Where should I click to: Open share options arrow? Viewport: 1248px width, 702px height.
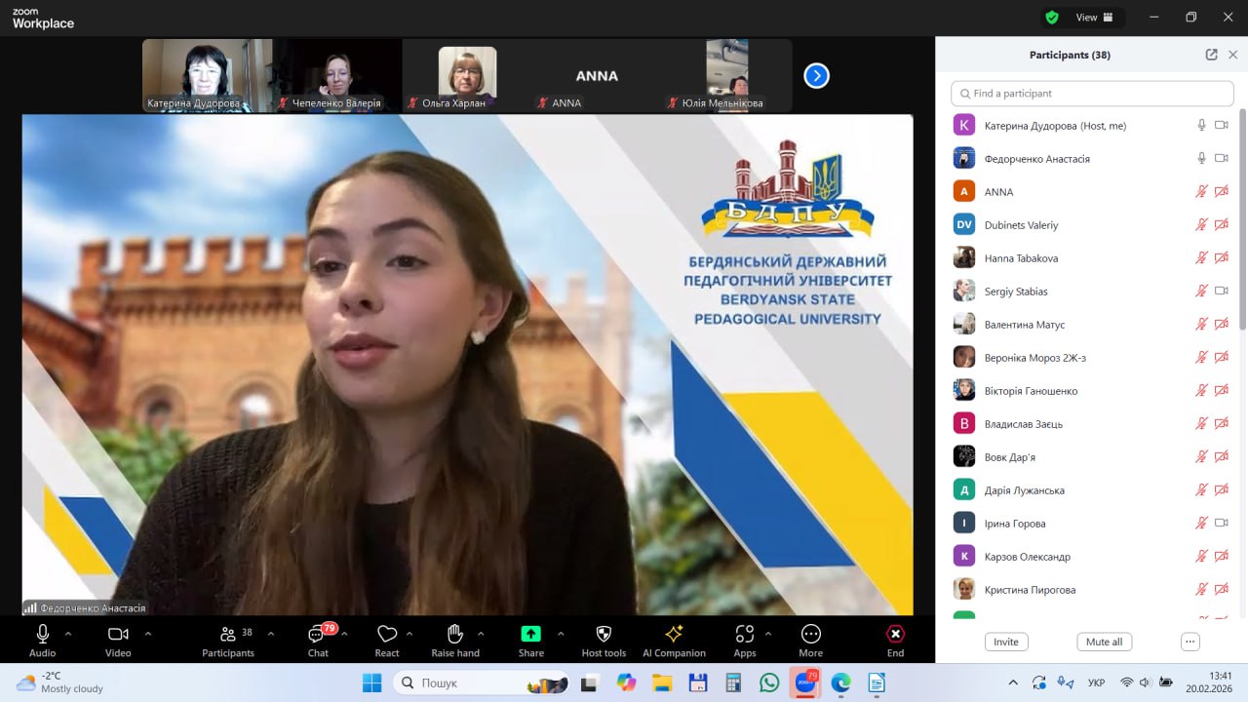pos(561,633)
